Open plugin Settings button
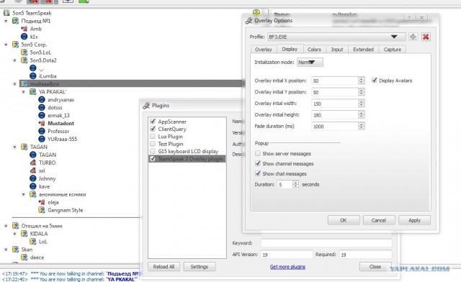Image resolution: width=461 pixels, height=282 pixels. [x=200, y=267]
